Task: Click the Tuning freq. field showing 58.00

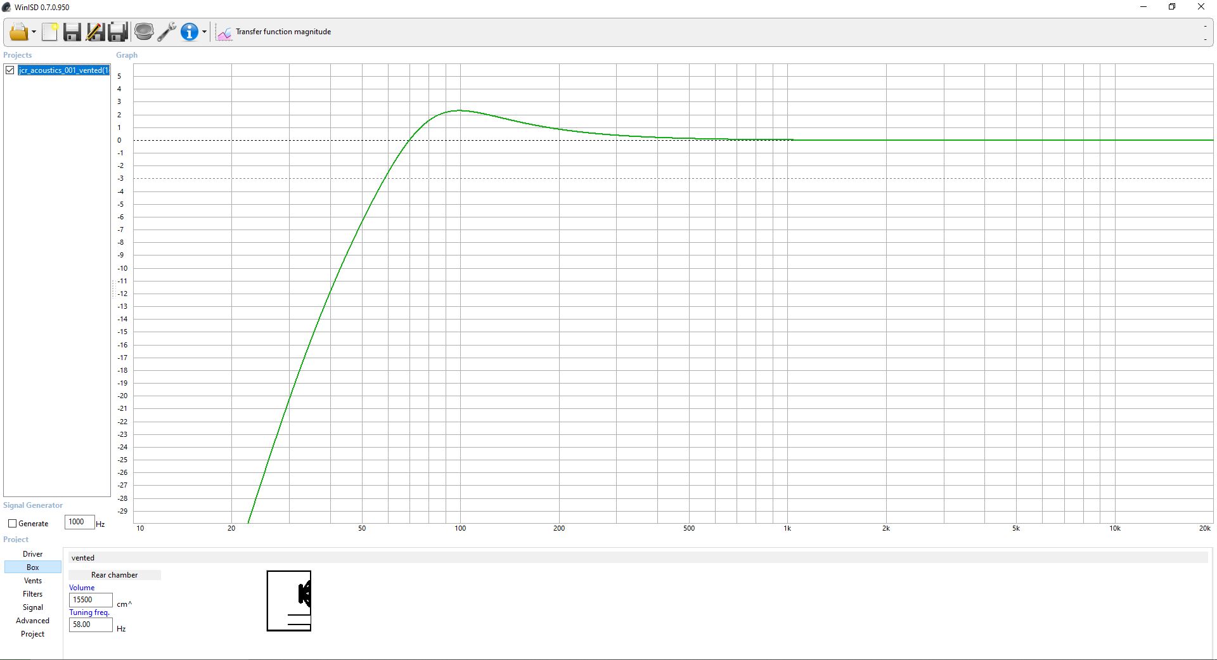Action: click(x=91, y=624)
